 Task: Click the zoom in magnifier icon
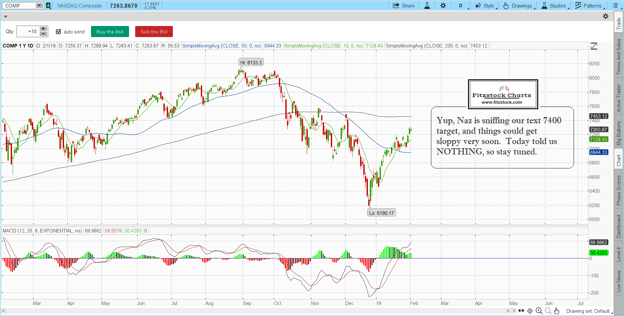point(539,311)
